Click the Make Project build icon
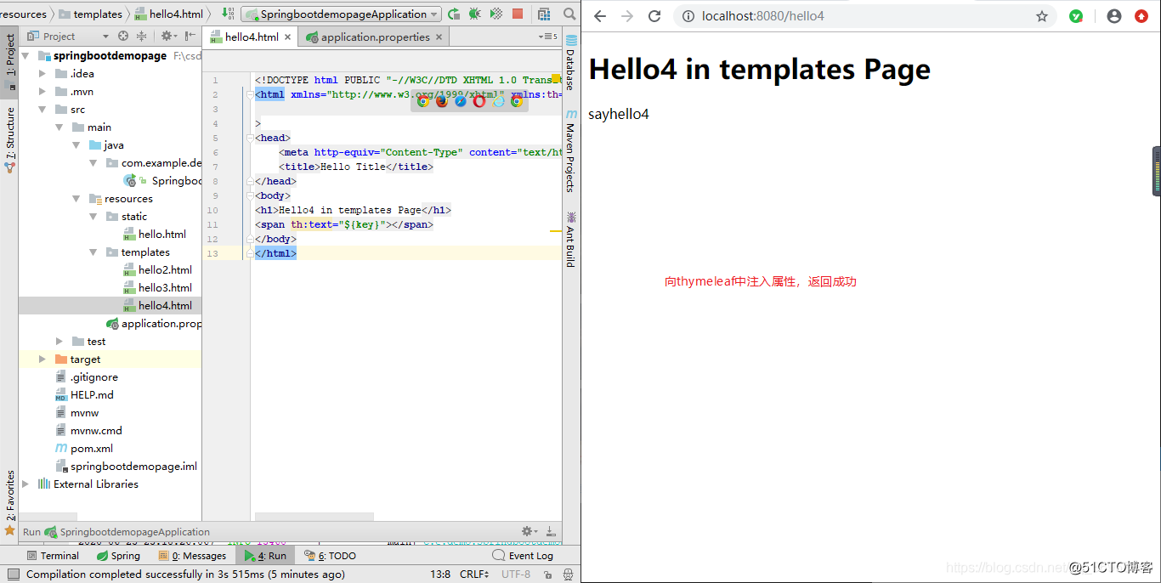1161x583 pixels. point(229,14)
